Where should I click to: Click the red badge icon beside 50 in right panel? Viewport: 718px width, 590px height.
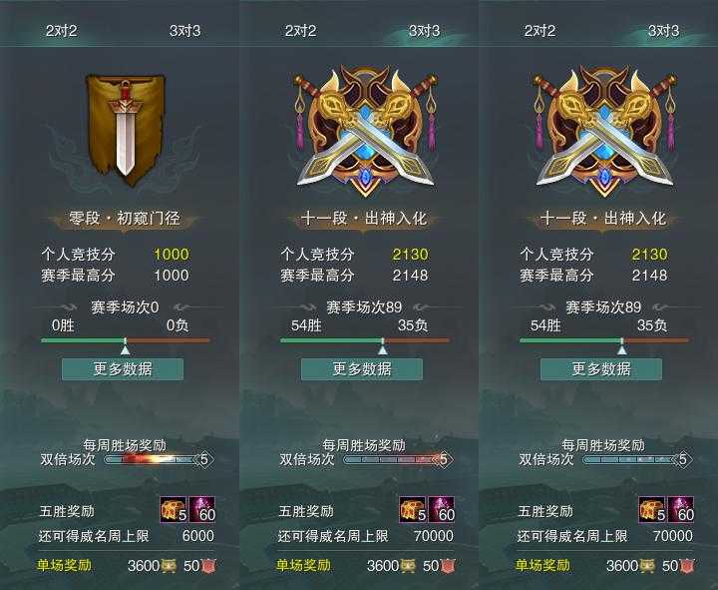pyautogui.click(x=687, y=566)
